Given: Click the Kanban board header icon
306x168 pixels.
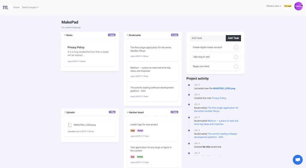Looking at the screenshot, I should (x=128, y=112).
